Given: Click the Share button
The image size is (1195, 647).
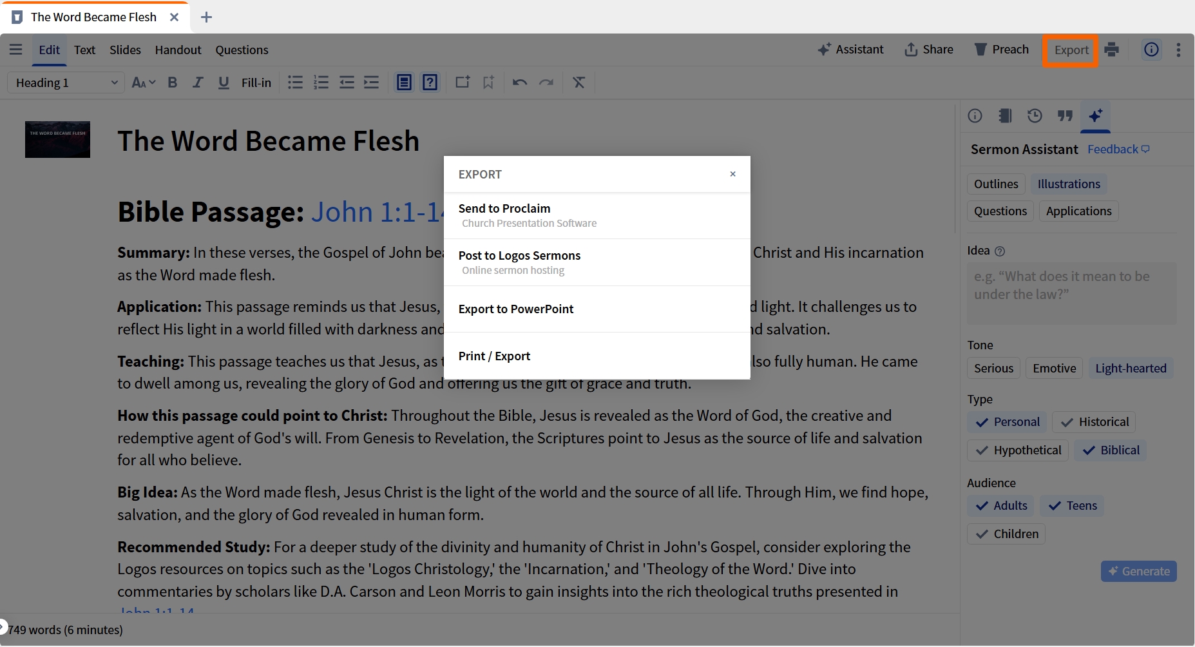Looking at the screenshot, I should 929,50.
